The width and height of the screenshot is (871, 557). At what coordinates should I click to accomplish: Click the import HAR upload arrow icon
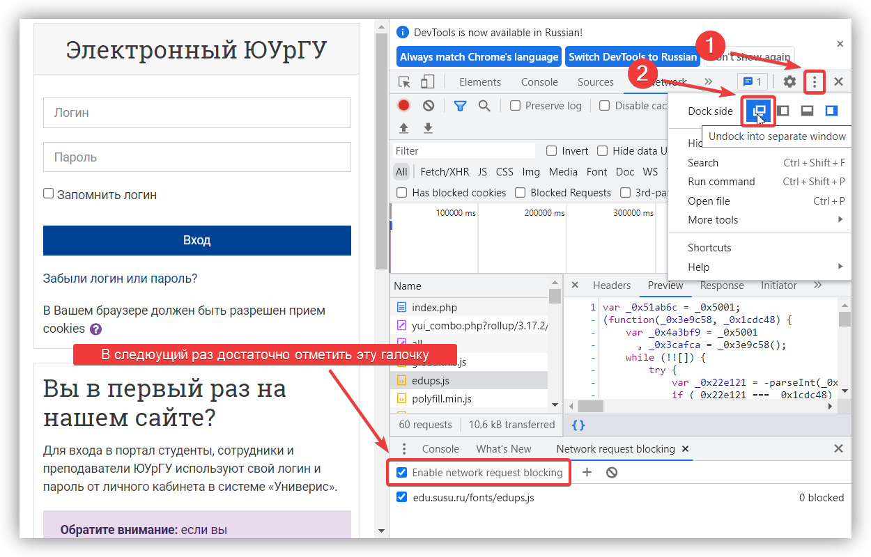pos(404,128)
